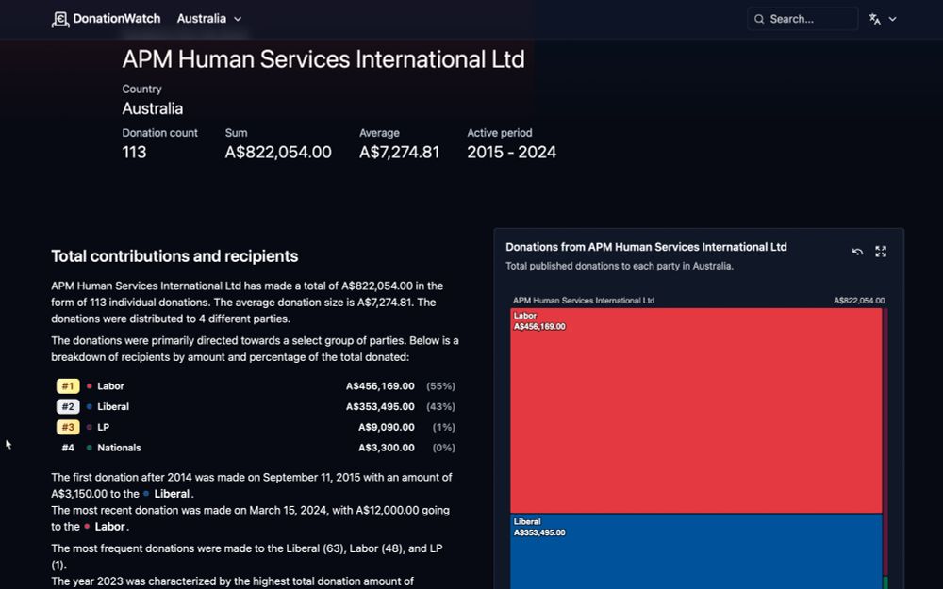Click the Sum value A$822,054.00 in header
This screenshot has height=589, width=943.
pos(278,152)
